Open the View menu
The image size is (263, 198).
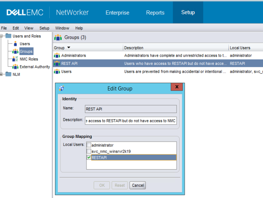tap(29, 28)
